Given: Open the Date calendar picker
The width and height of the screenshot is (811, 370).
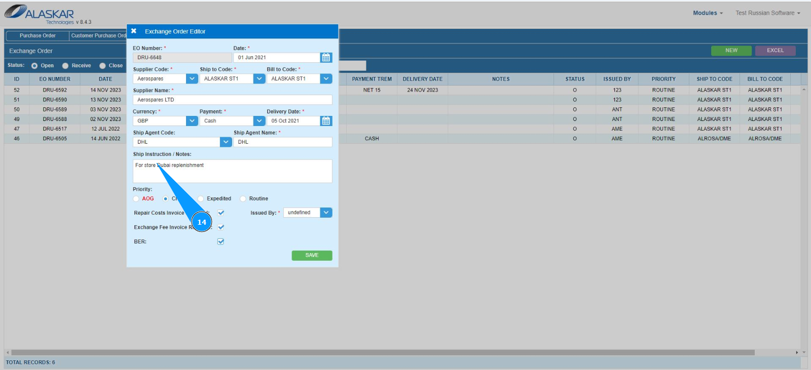Looking at the screenshot, I should [x=326, y=58].
